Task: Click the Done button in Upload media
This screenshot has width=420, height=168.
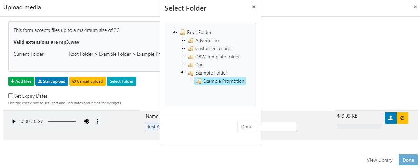Action: click(408, 160)
